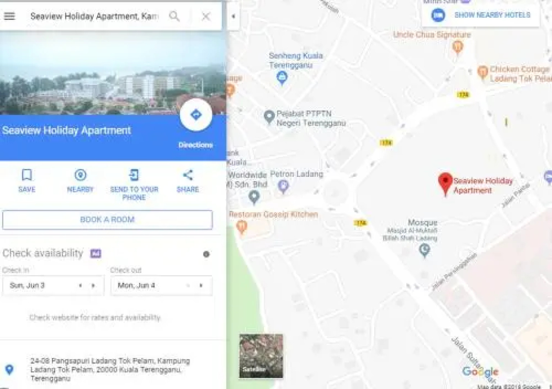Open the check-in date Sun, Jun 3
The height and width of the screenshot is (389, 552).
53,286
